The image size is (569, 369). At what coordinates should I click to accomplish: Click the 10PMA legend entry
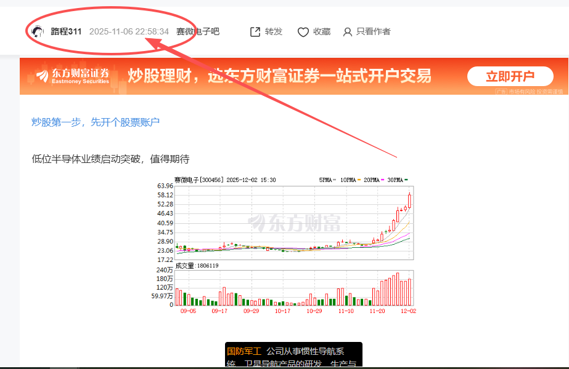click(350, 180)
